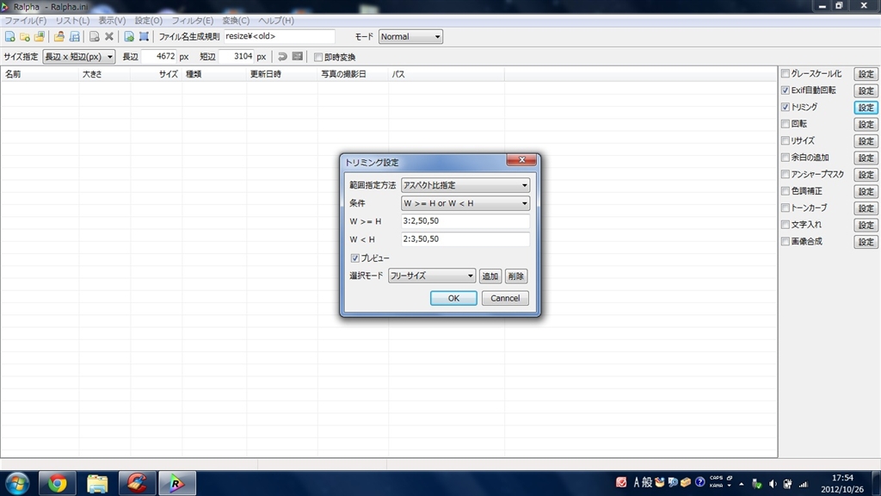This screenshot has width=881, height=496.
Task: Click Cannce1 button in the dialog
Action: pos(505,298)
